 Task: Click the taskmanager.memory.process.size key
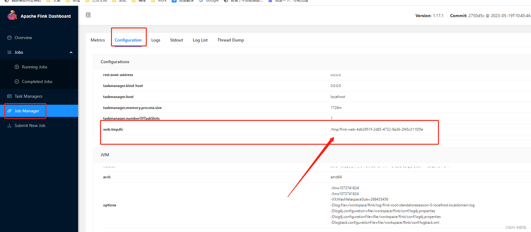pos(132,108)
